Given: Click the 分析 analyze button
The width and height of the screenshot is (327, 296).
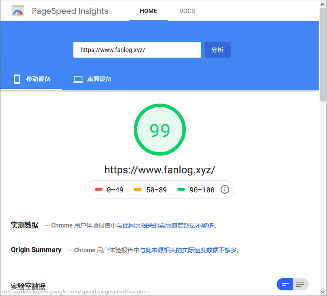Looking at the screenshot, I should [217, 50].
